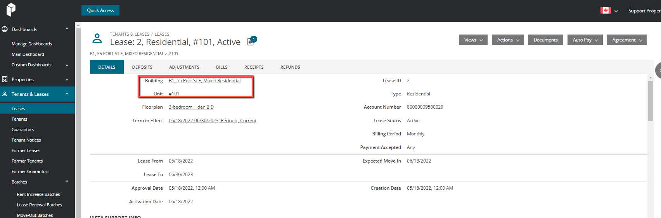Open Rent Increase Batches in sidebar
This screenshot has height=218, width=661.
(38, 194)
